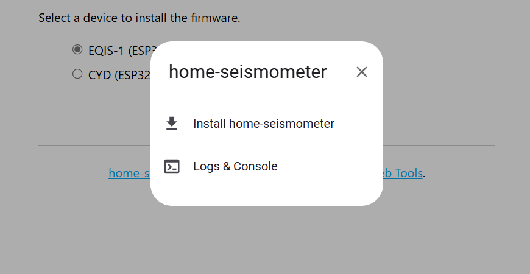Click the home-seismometer dialog title

247,72
